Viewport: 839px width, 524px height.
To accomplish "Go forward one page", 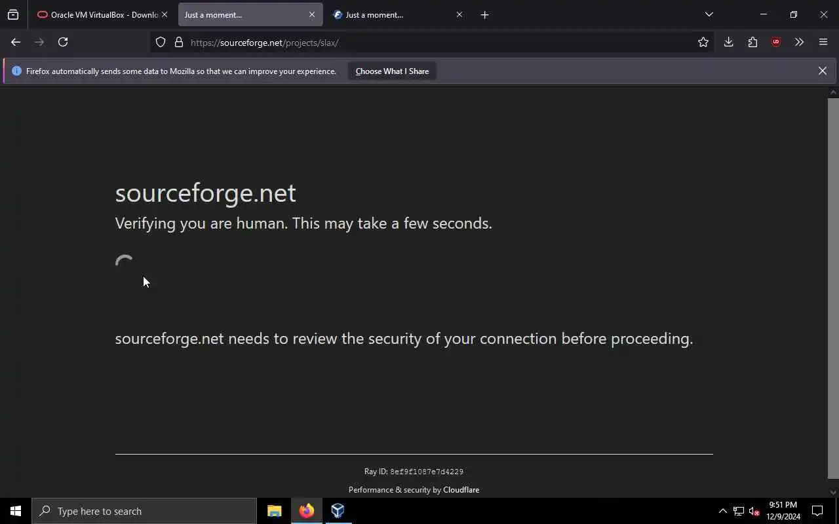I will (x=39, y=42).
